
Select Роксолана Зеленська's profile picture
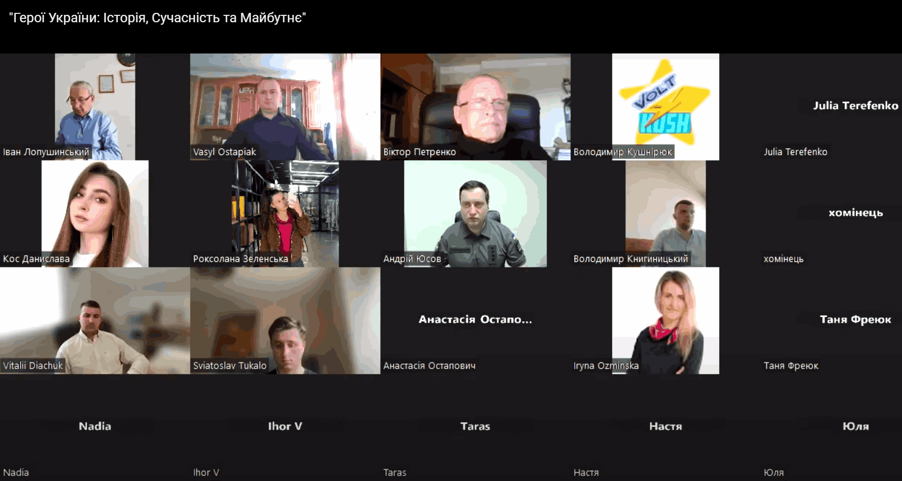[285, 213]
